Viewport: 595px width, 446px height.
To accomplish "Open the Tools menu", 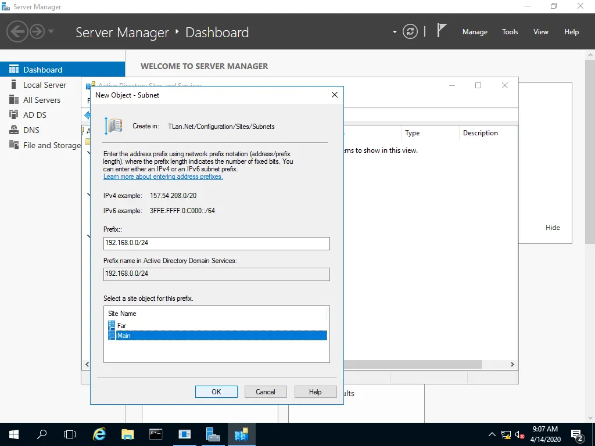I will point(510,32).
